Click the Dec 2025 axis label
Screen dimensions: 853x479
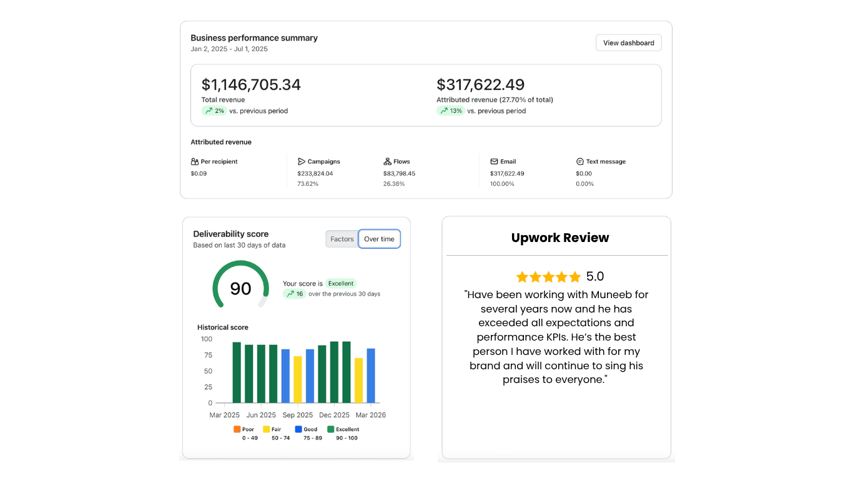point(334,415)
